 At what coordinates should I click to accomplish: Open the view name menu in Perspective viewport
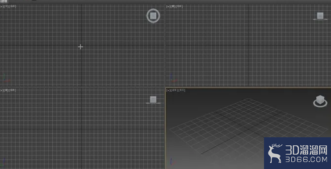click(x=174, y=90)
